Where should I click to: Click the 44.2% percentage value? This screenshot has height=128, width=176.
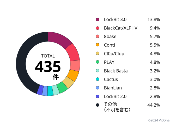pos(154,105)
